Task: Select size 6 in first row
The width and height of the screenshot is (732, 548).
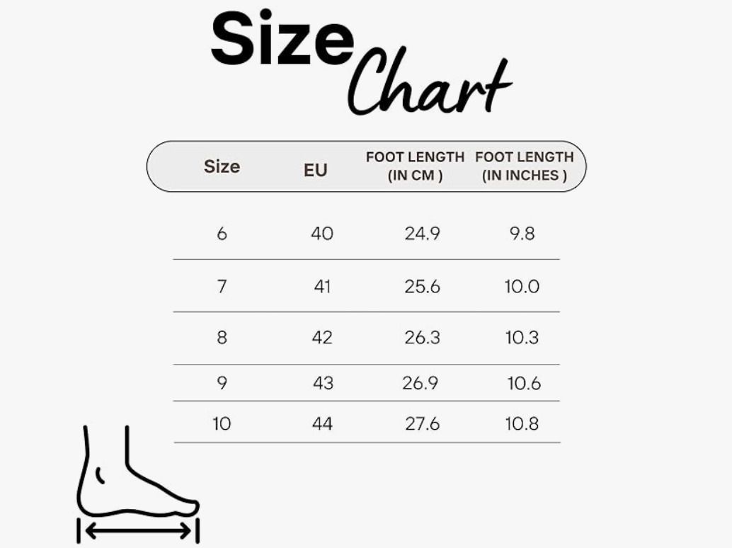Action: 222,234
